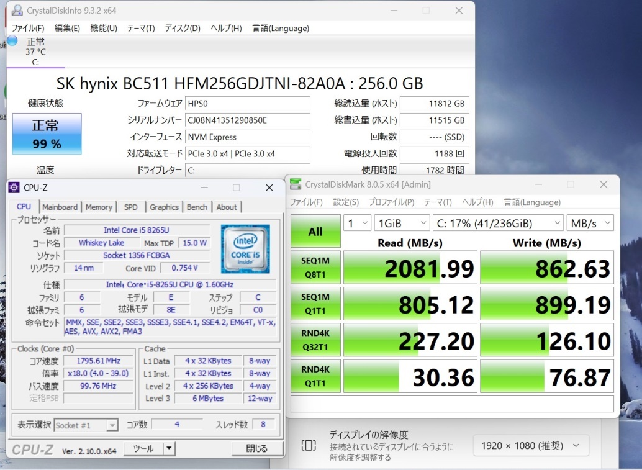Select the CPU tab in CPU-Z
Screen dimensions: 642x470
pos(24,207)
